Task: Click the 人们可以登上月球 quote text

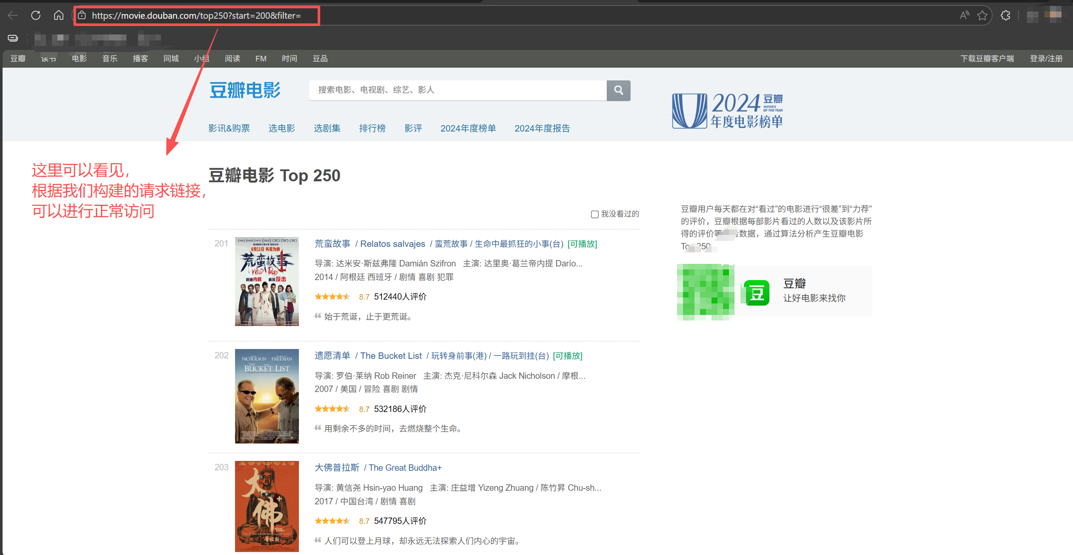Action: click(x=422, y=541)
